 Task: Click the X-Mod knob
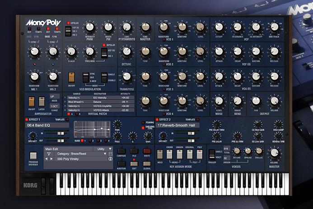pyautogui.click(x=71, y=51)
